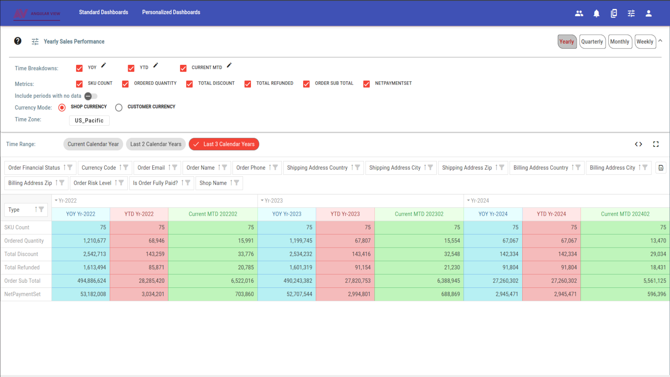
Task: Edit the YOY time breakdown pencil icon
Action: pyautogui.click(x=103, y=66)
